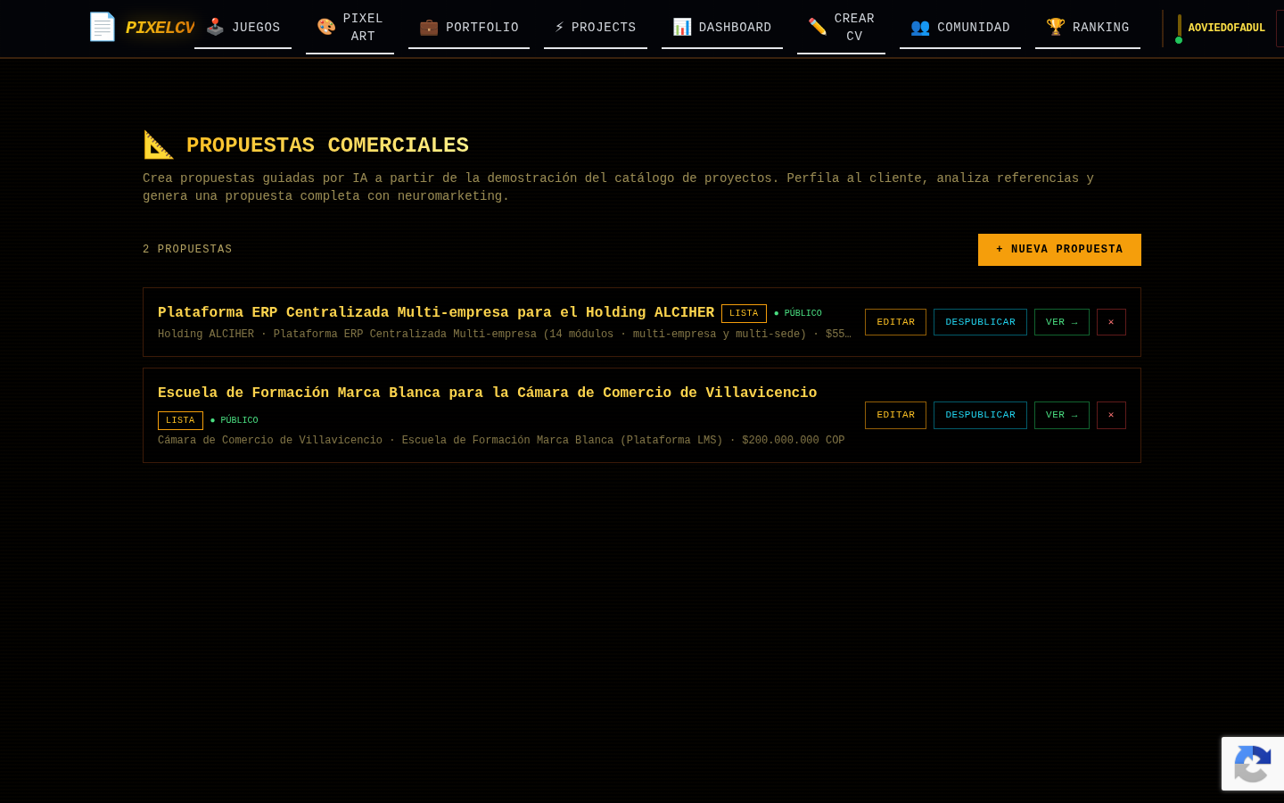This screenshot has height=803, width=1284.
Task: Edit the Holding ALCIHER ERP proposal
Action: [895, 322]
